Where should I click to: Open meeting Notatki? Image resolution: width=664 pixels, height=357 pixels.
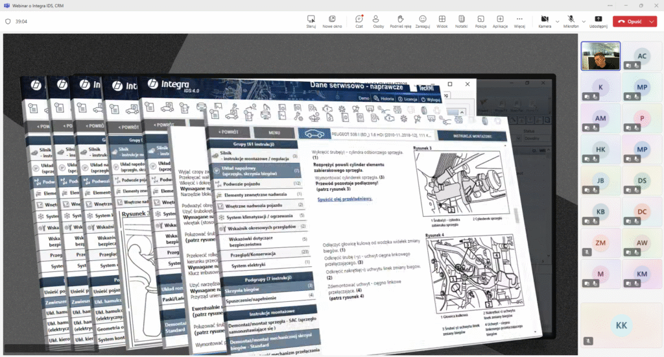coord(461,21)
